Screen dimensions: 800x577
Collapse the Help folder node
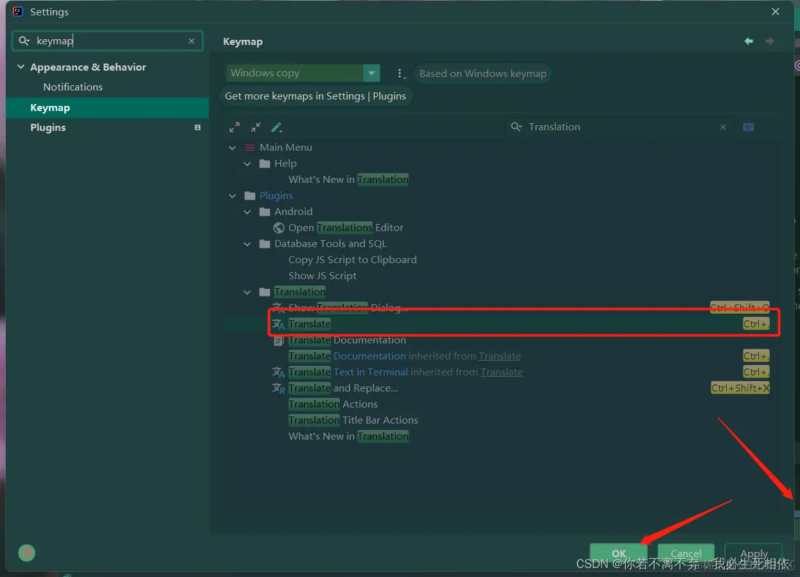pyautogui.click(x=247, y=164)
